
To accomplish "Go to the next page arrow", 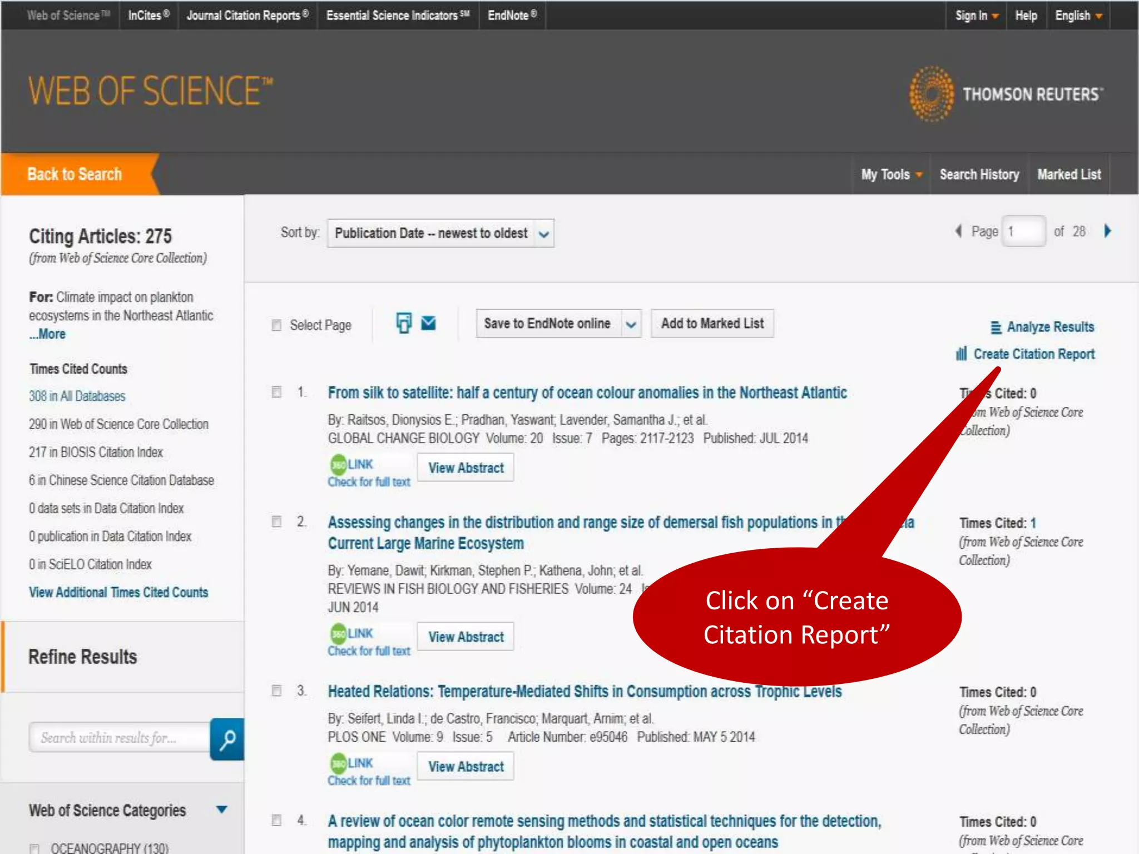I will click(1107, 231).
